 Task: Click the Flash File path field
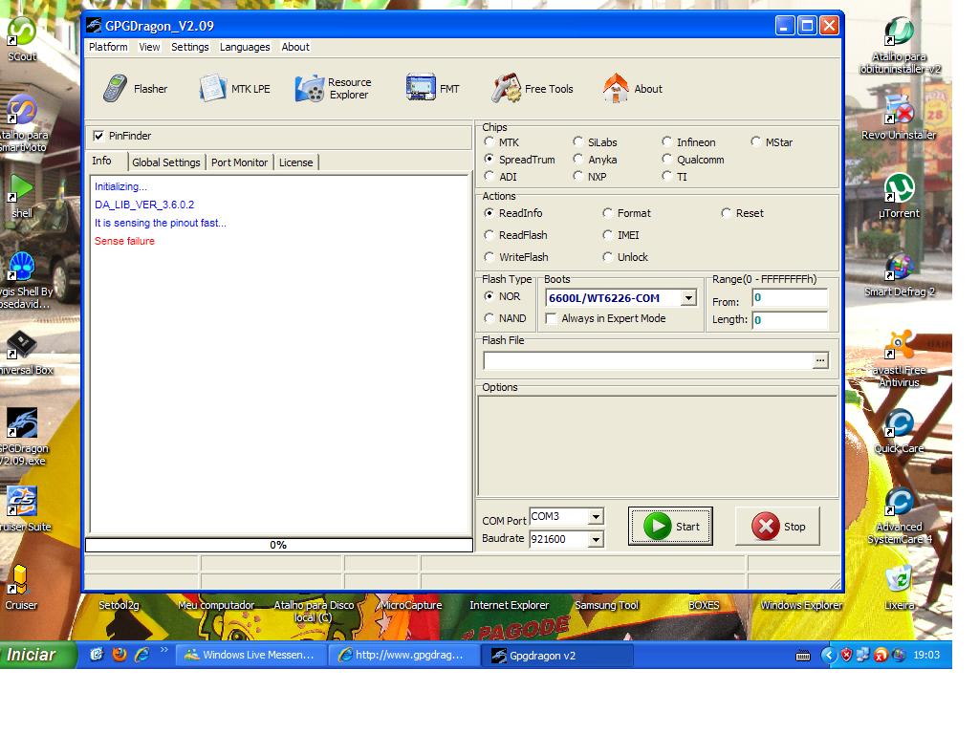pyautogui.click(x=648, y=360)
